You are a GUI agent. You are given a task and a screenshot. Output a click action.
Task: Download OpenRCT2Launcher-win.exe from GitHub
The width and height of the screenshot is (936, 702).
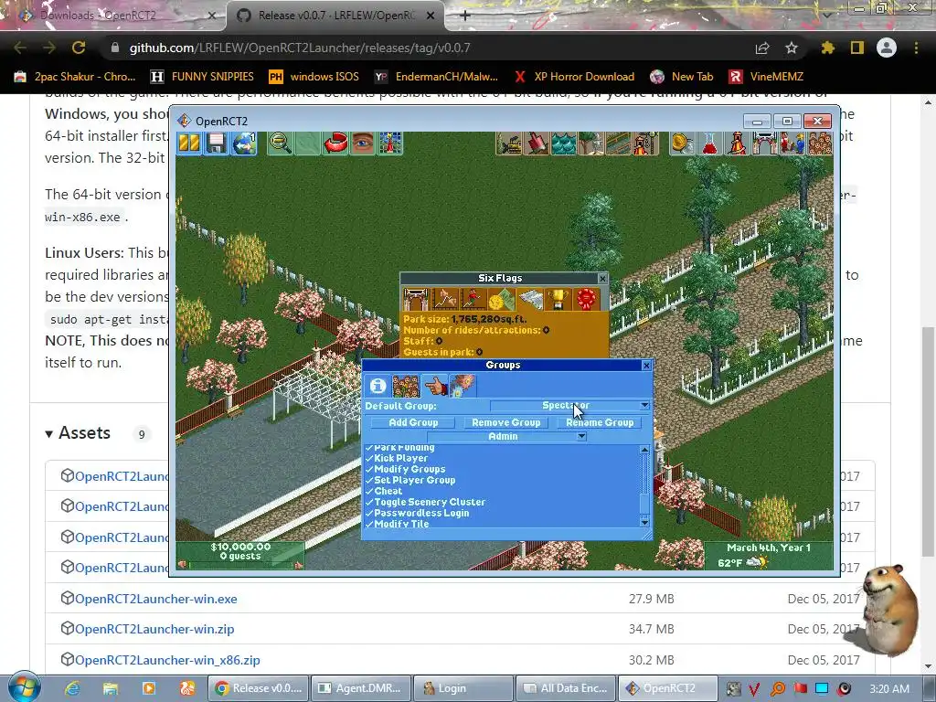155,599
